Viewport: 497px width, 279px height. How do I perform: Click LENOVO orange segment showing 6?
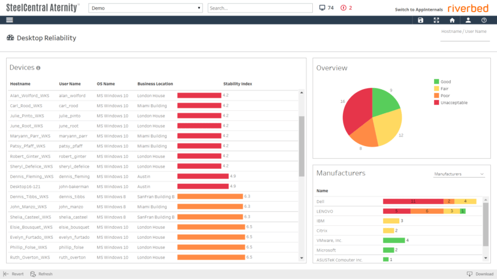427,211
